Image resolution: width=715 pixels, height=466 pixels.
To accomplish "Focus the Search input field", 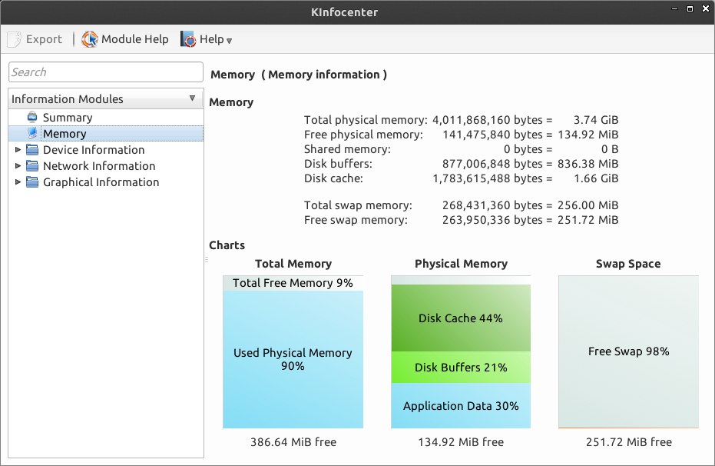I will (106, 72).
